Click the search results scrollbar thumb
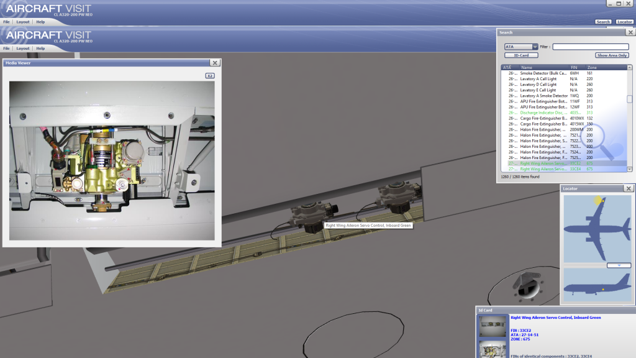The width and height of the screenshot is (636, 358). 630,99
